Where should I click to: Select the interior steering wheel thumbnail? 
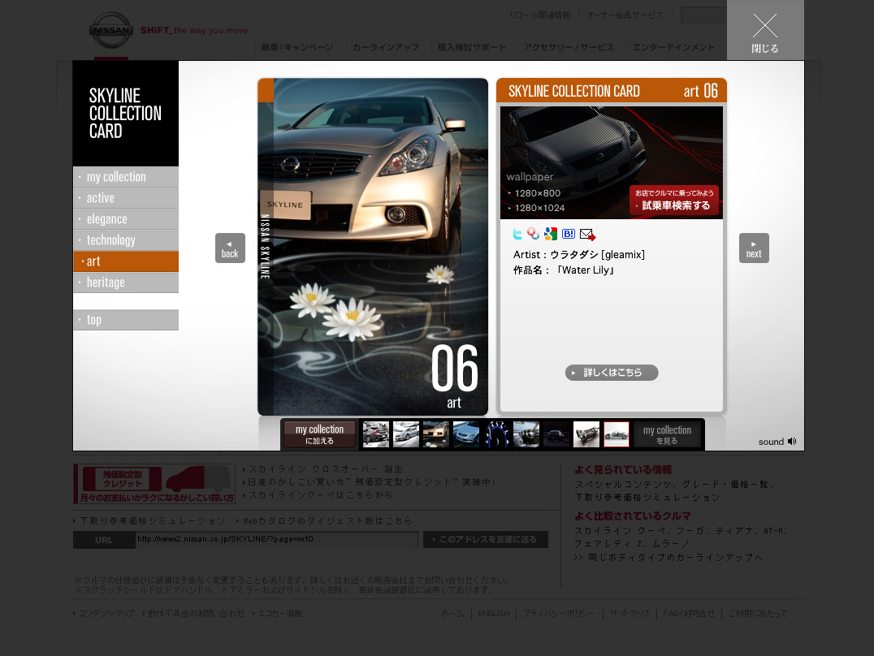pos(526,434)
